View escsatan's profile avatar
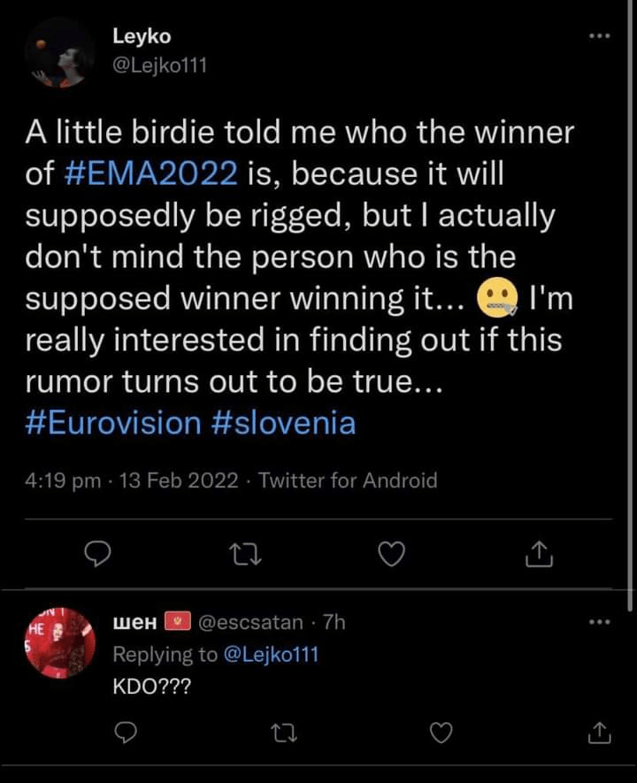The height and width of the screenshot is (783, 637). tap(59, 643)
